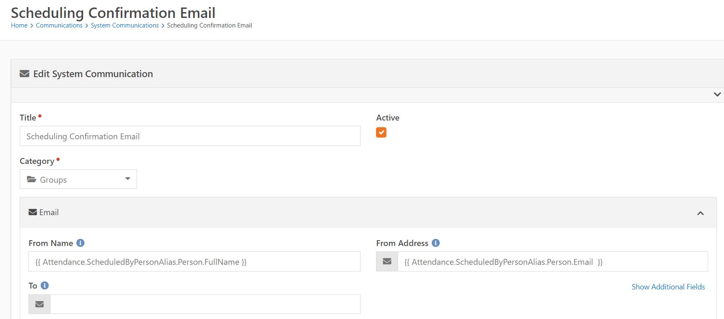The height and width of the screenshot is (319, 724).
Task: Open the From Name info tooltip icon
Action: coord(81,243)
